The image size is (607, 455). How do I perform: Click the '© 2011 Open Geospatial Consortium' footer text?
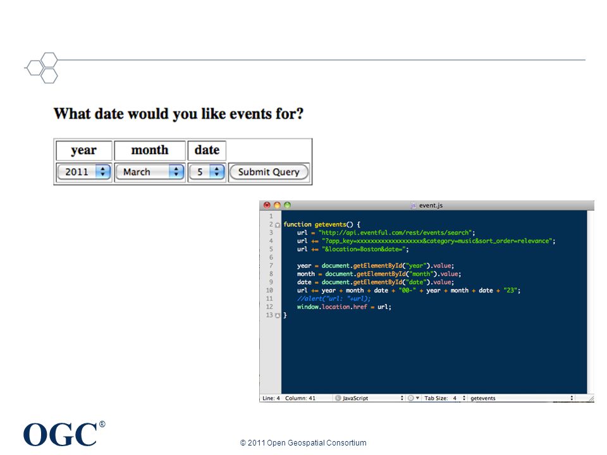point(303,442)
